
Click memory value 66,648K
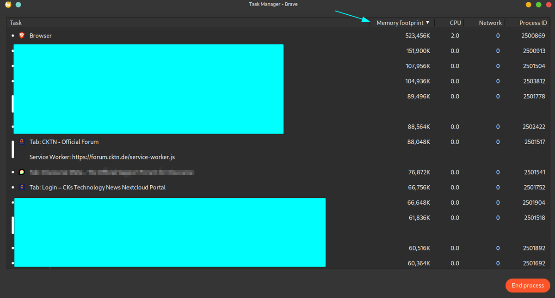click(x=419, y=202)
